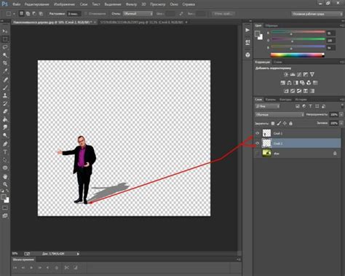Open the layer fill slider arrow

341,123
